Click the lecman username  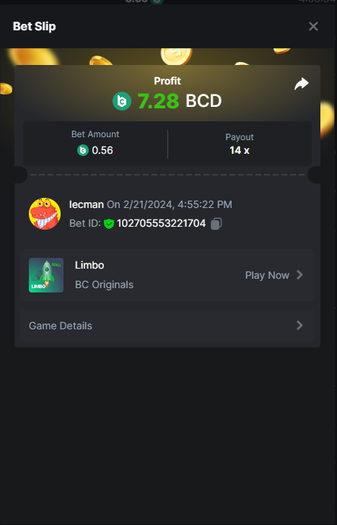tap(87, 204)
